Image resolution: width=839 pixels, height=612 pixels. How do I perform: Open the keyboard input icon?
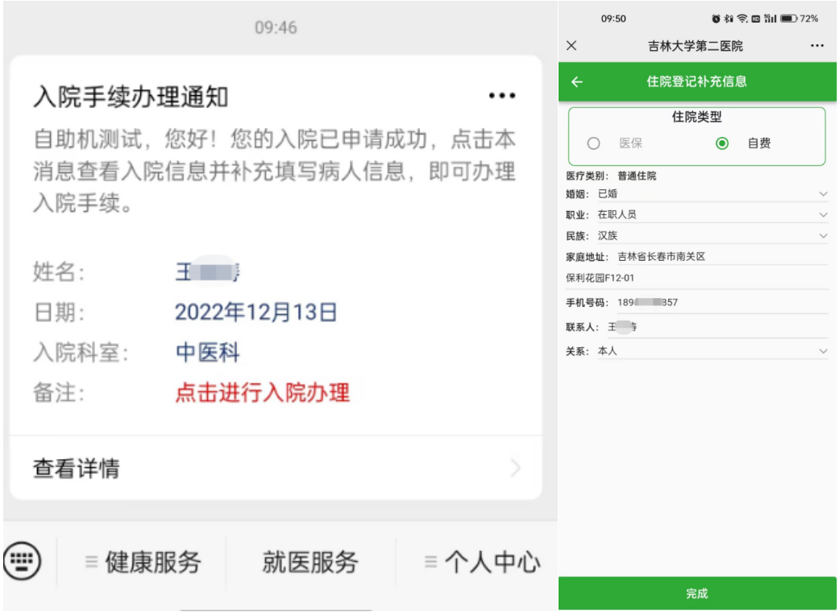(22, 560)
